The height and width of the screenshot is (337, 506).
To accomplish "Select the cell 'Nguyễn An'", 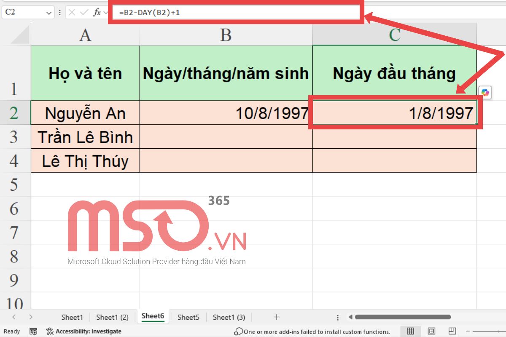I will [85, 113].
